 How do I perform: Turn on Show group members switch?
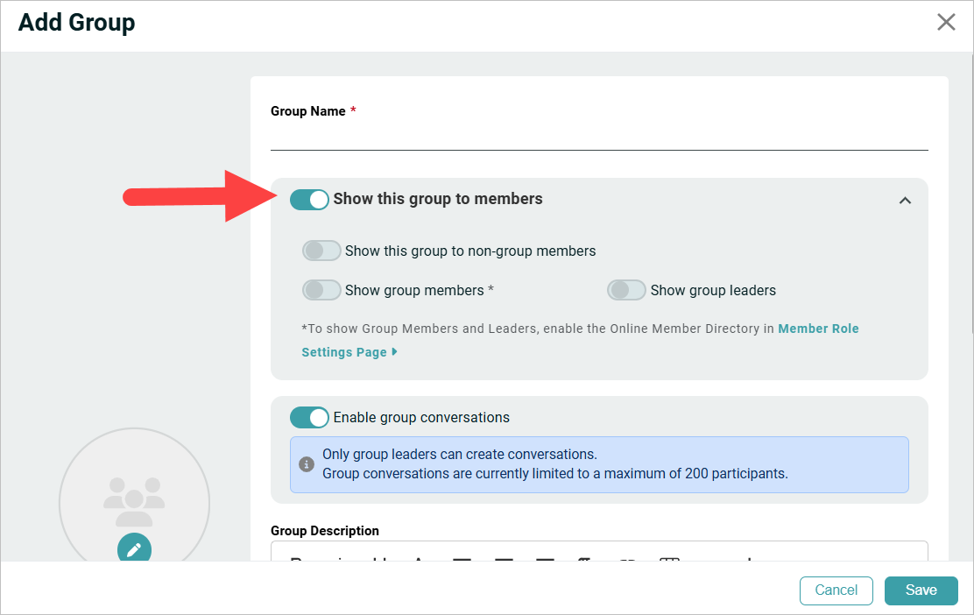[x=321, y=290]
